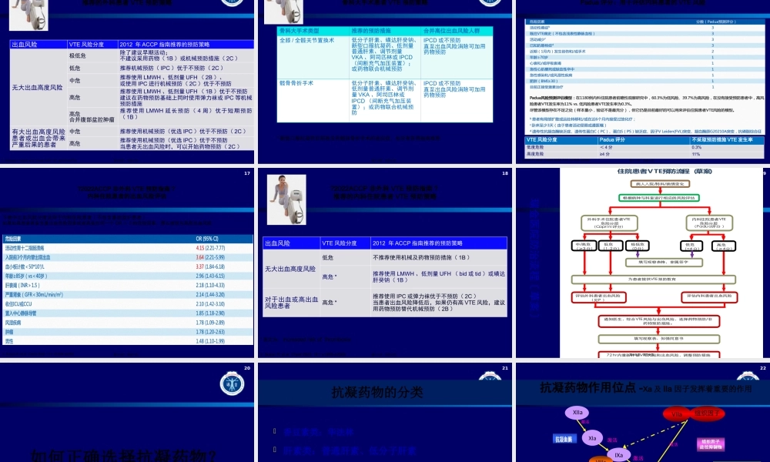Viewport: 770px width, 462px height.
Task: Click the 为患者提供VTE预防教育 flowchart box
Action: coord(654,279)
